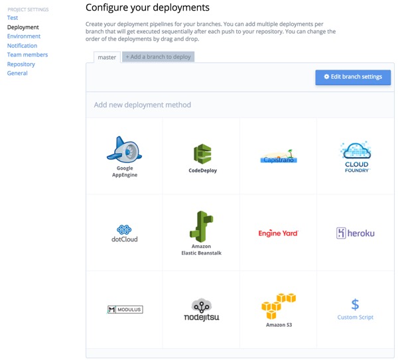This screenshot has width=398, height=360.
Task: Choose the CodeDeploy deployment method
Action: pos(202,158)
